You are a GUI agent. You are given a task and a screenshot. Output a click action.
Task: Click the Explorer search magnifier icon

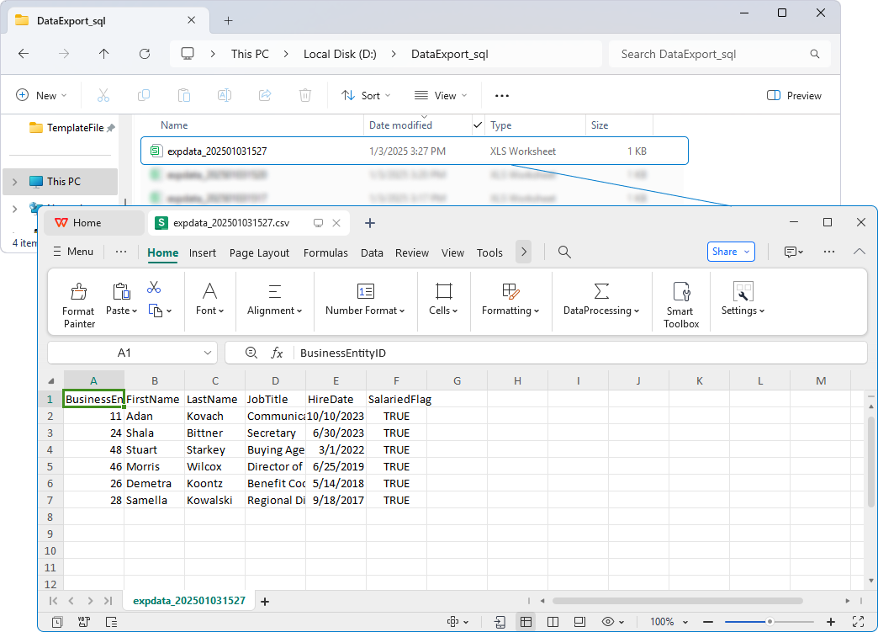click(x=815, y=54)
